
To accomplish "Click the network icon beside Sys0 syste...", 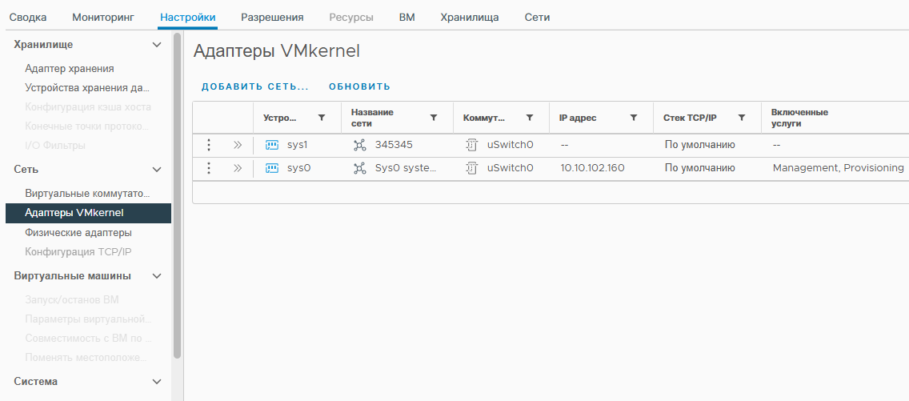I will click(x=360, y=168).
